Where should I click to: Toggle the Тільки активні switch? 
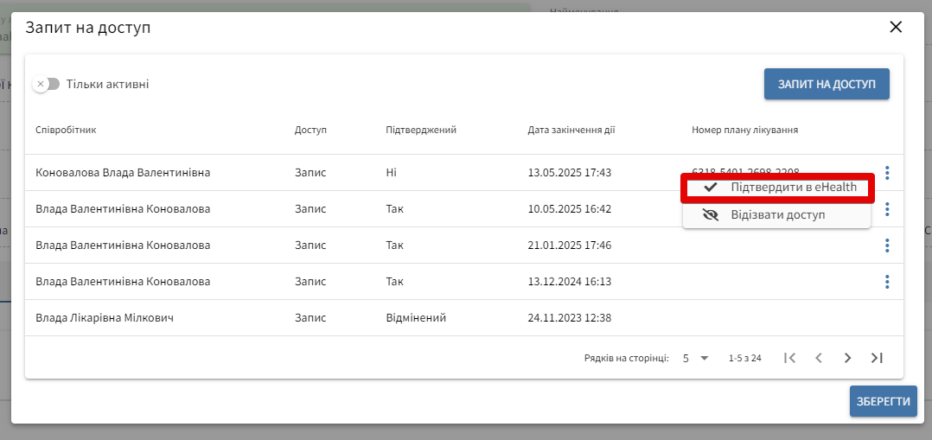pos(47,84)
